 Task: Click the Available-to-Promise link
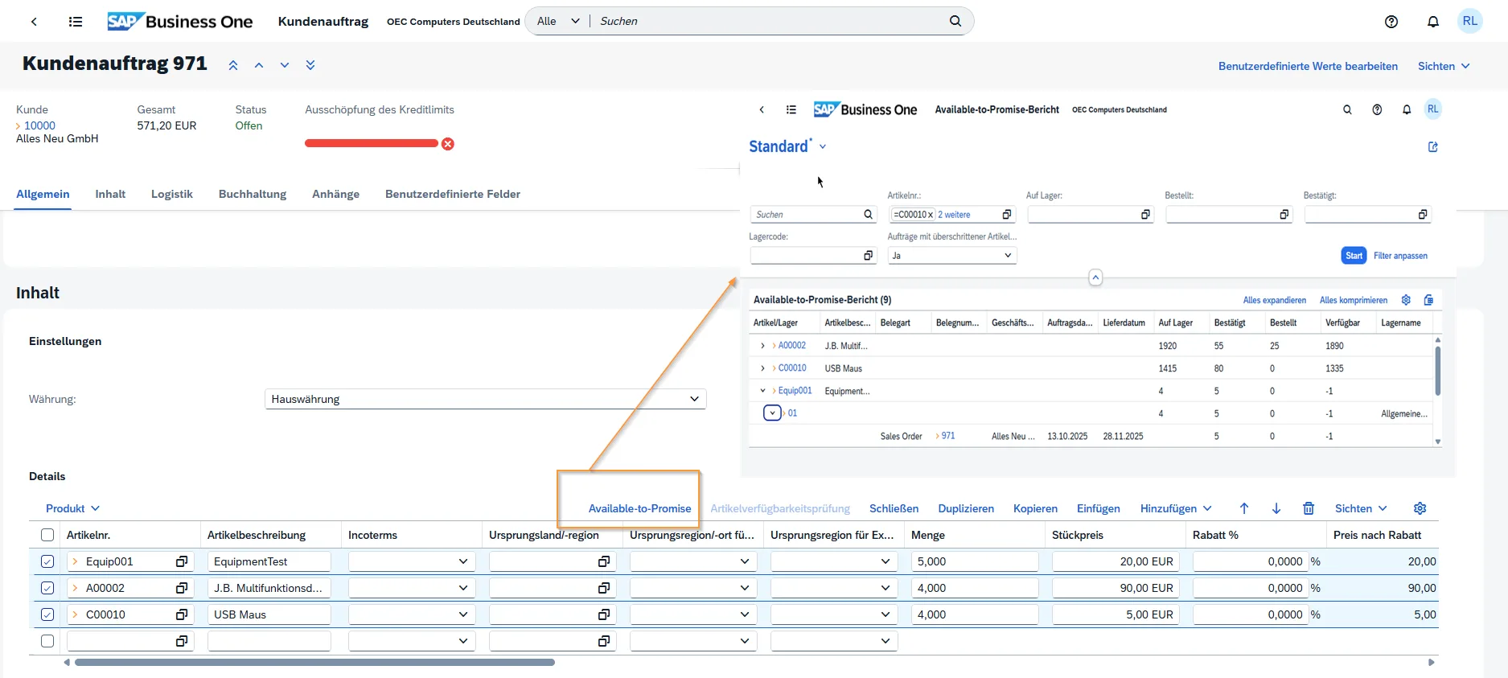point(639,508)
